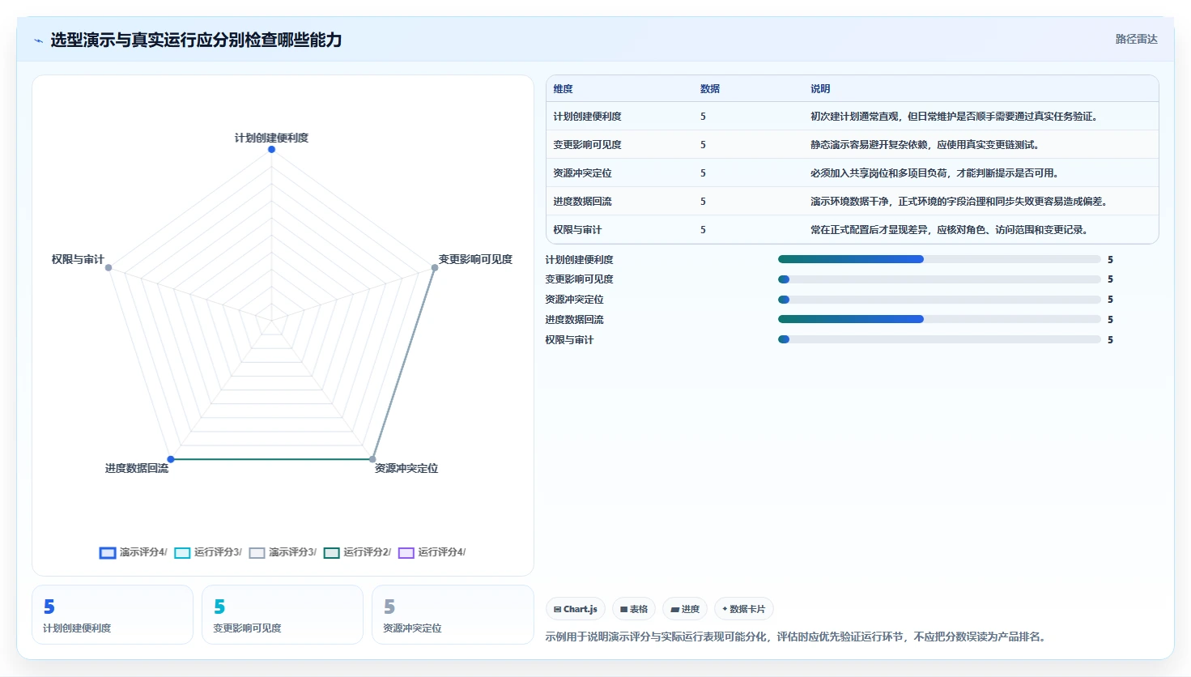This screenshot has width=1191, height=677.
Task: Click the 进度数据回流 progress row label
Action: tap(574, 320)
